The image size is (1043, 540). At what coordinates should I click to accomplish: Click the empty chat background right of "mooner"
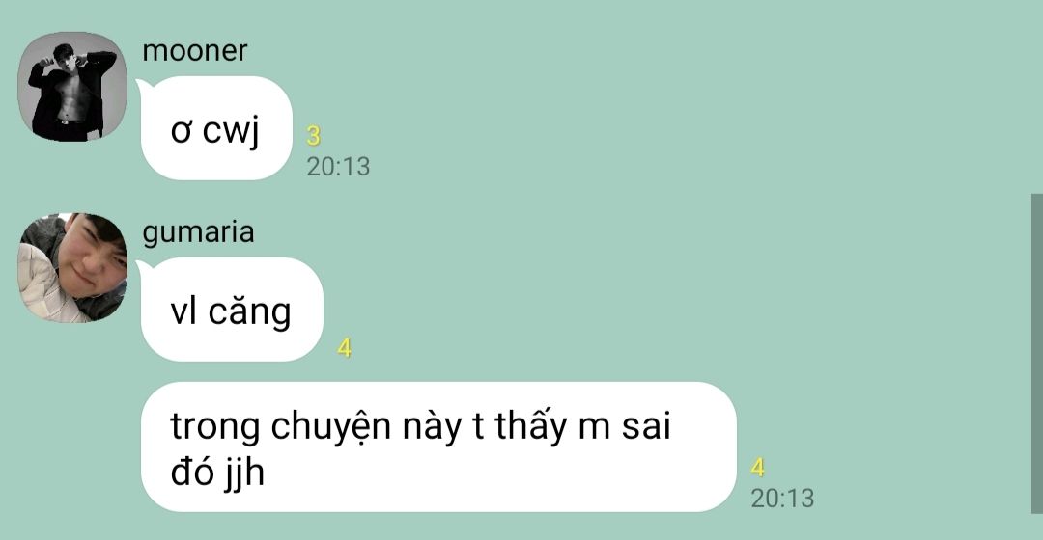[x=599, y=51]
